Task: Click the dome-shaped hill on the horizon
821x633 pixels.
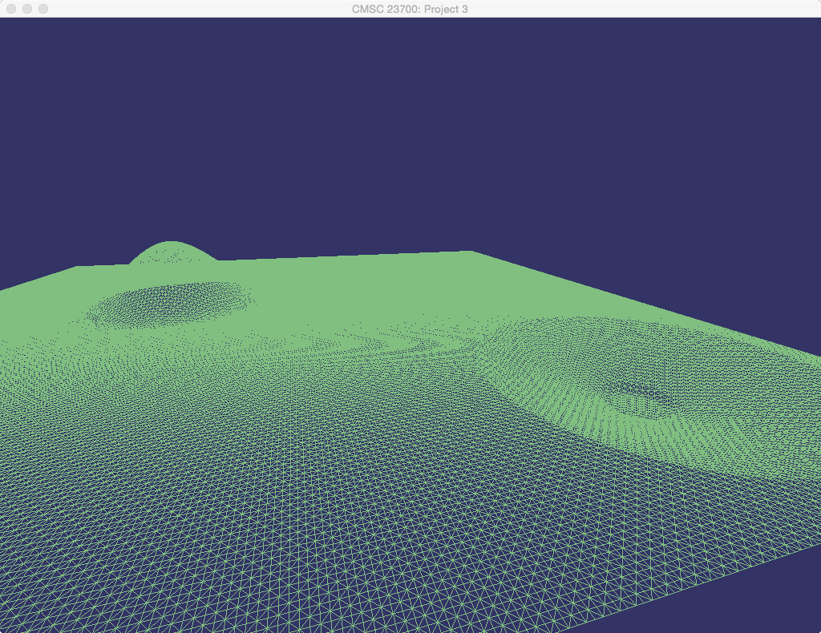Action: point(172,252)
